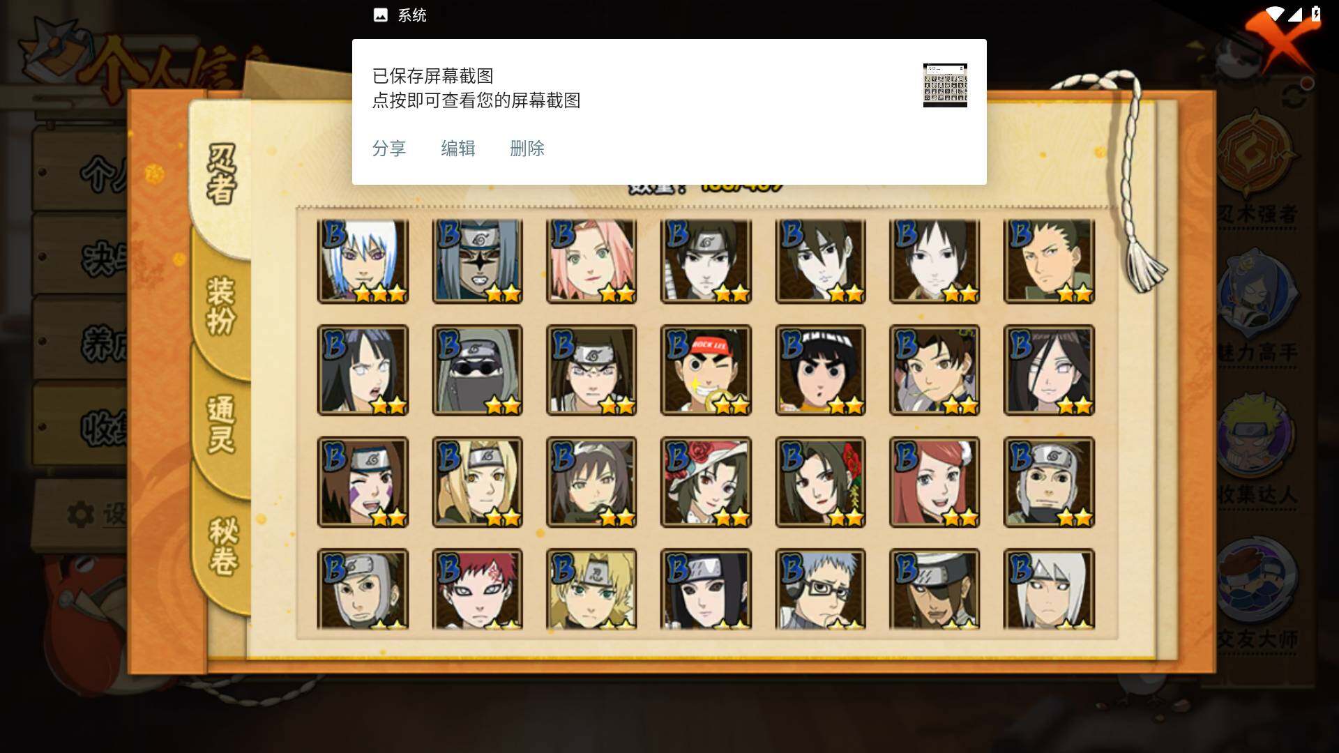This screenshot has height=753, width=1339.
Task: Select the pink-haired Sakura ninja portrait
Action: 591,261
